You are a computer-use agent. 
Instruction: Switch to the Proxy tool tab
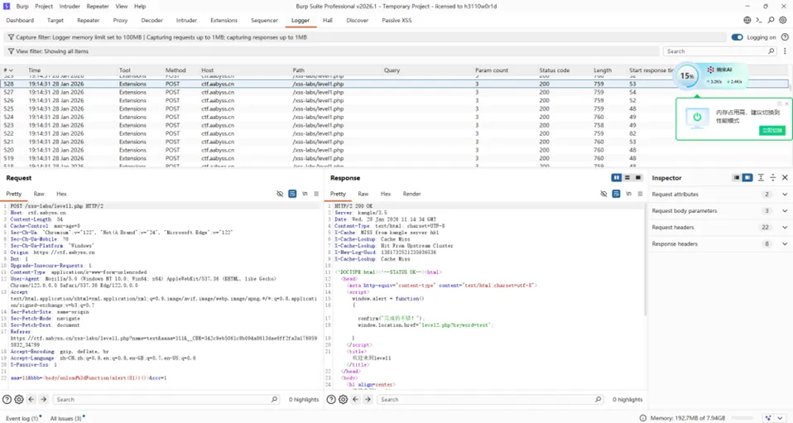(x=120, y=20)
